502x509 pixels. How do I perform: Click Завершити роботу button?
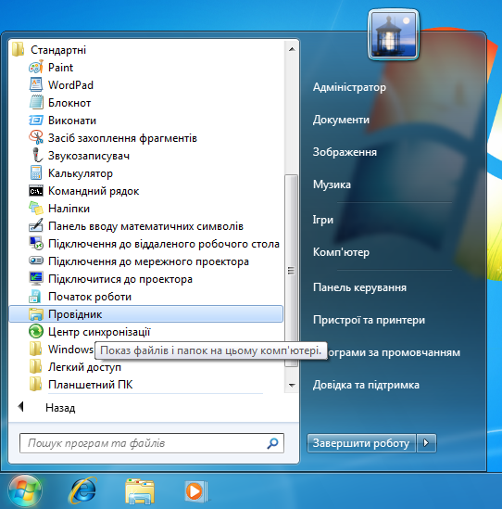pyautogui.click(x=361, y=443)
